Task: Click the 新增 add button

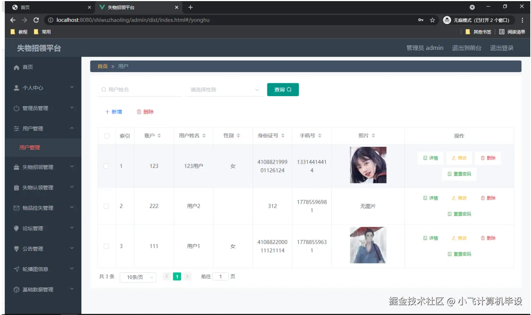Action: 113,111
